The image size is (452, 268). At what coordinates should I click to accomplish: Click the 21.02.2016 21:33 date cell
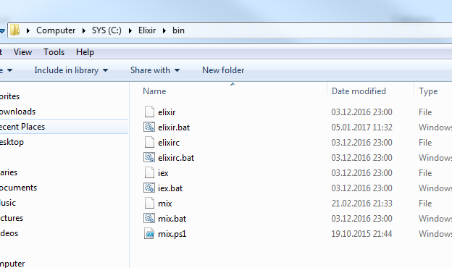pos(361,204)
